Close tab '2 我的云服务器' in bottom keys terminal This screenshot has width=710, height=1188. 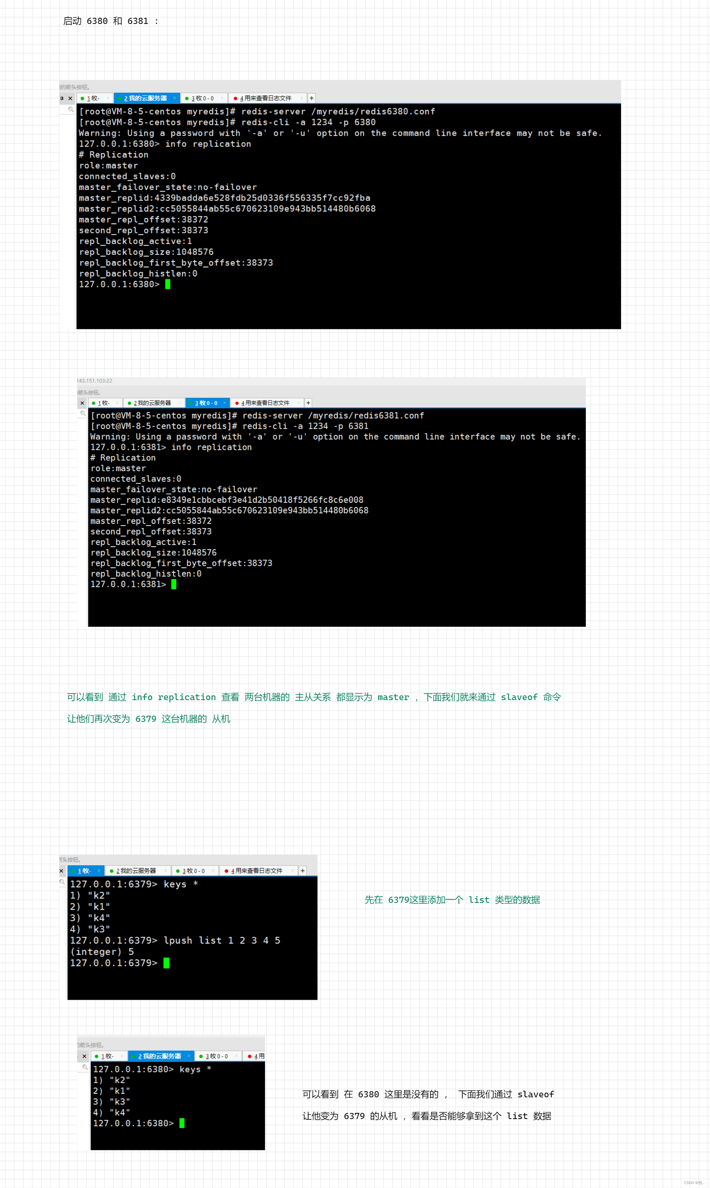click(189, 1056)
